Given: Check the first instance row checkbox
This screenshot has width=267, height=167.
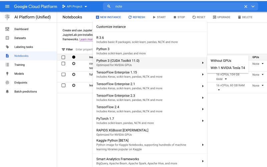Looking at the screenshot, I should [63, 63].
